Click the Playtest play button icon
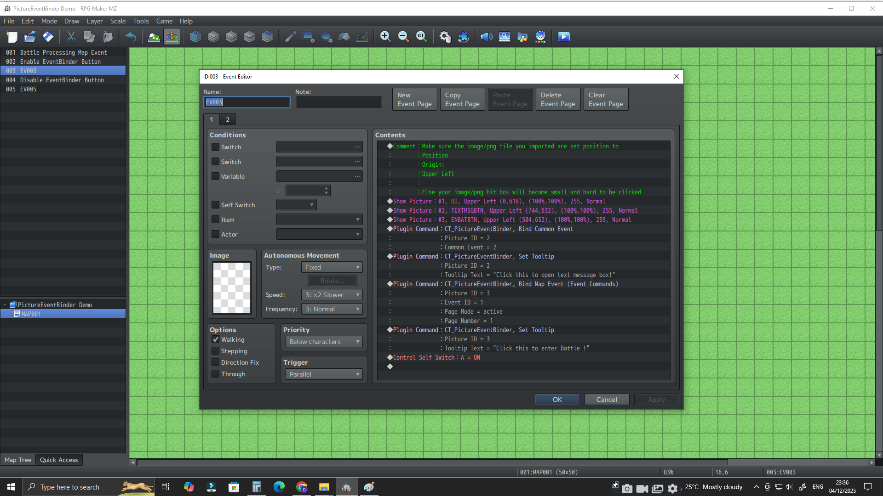Viewport: 883px width, 496px height. (563, 37)
